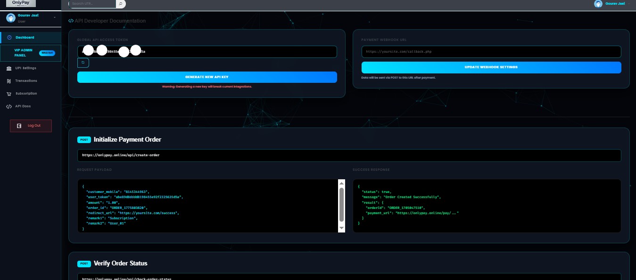Viewport: 636px width, 280px height.
Task: Click the API Docs code icon
Action: click(9, 106)
